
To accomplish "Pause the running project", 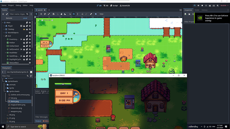I will pyautogui.click(x=198, y=6).
